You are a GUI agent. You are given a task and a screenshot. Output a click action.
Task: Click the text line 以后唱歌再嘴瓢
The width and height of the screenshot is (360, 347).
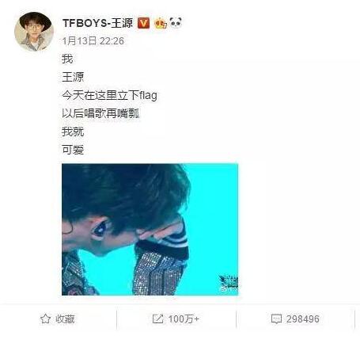pos(100,113)
